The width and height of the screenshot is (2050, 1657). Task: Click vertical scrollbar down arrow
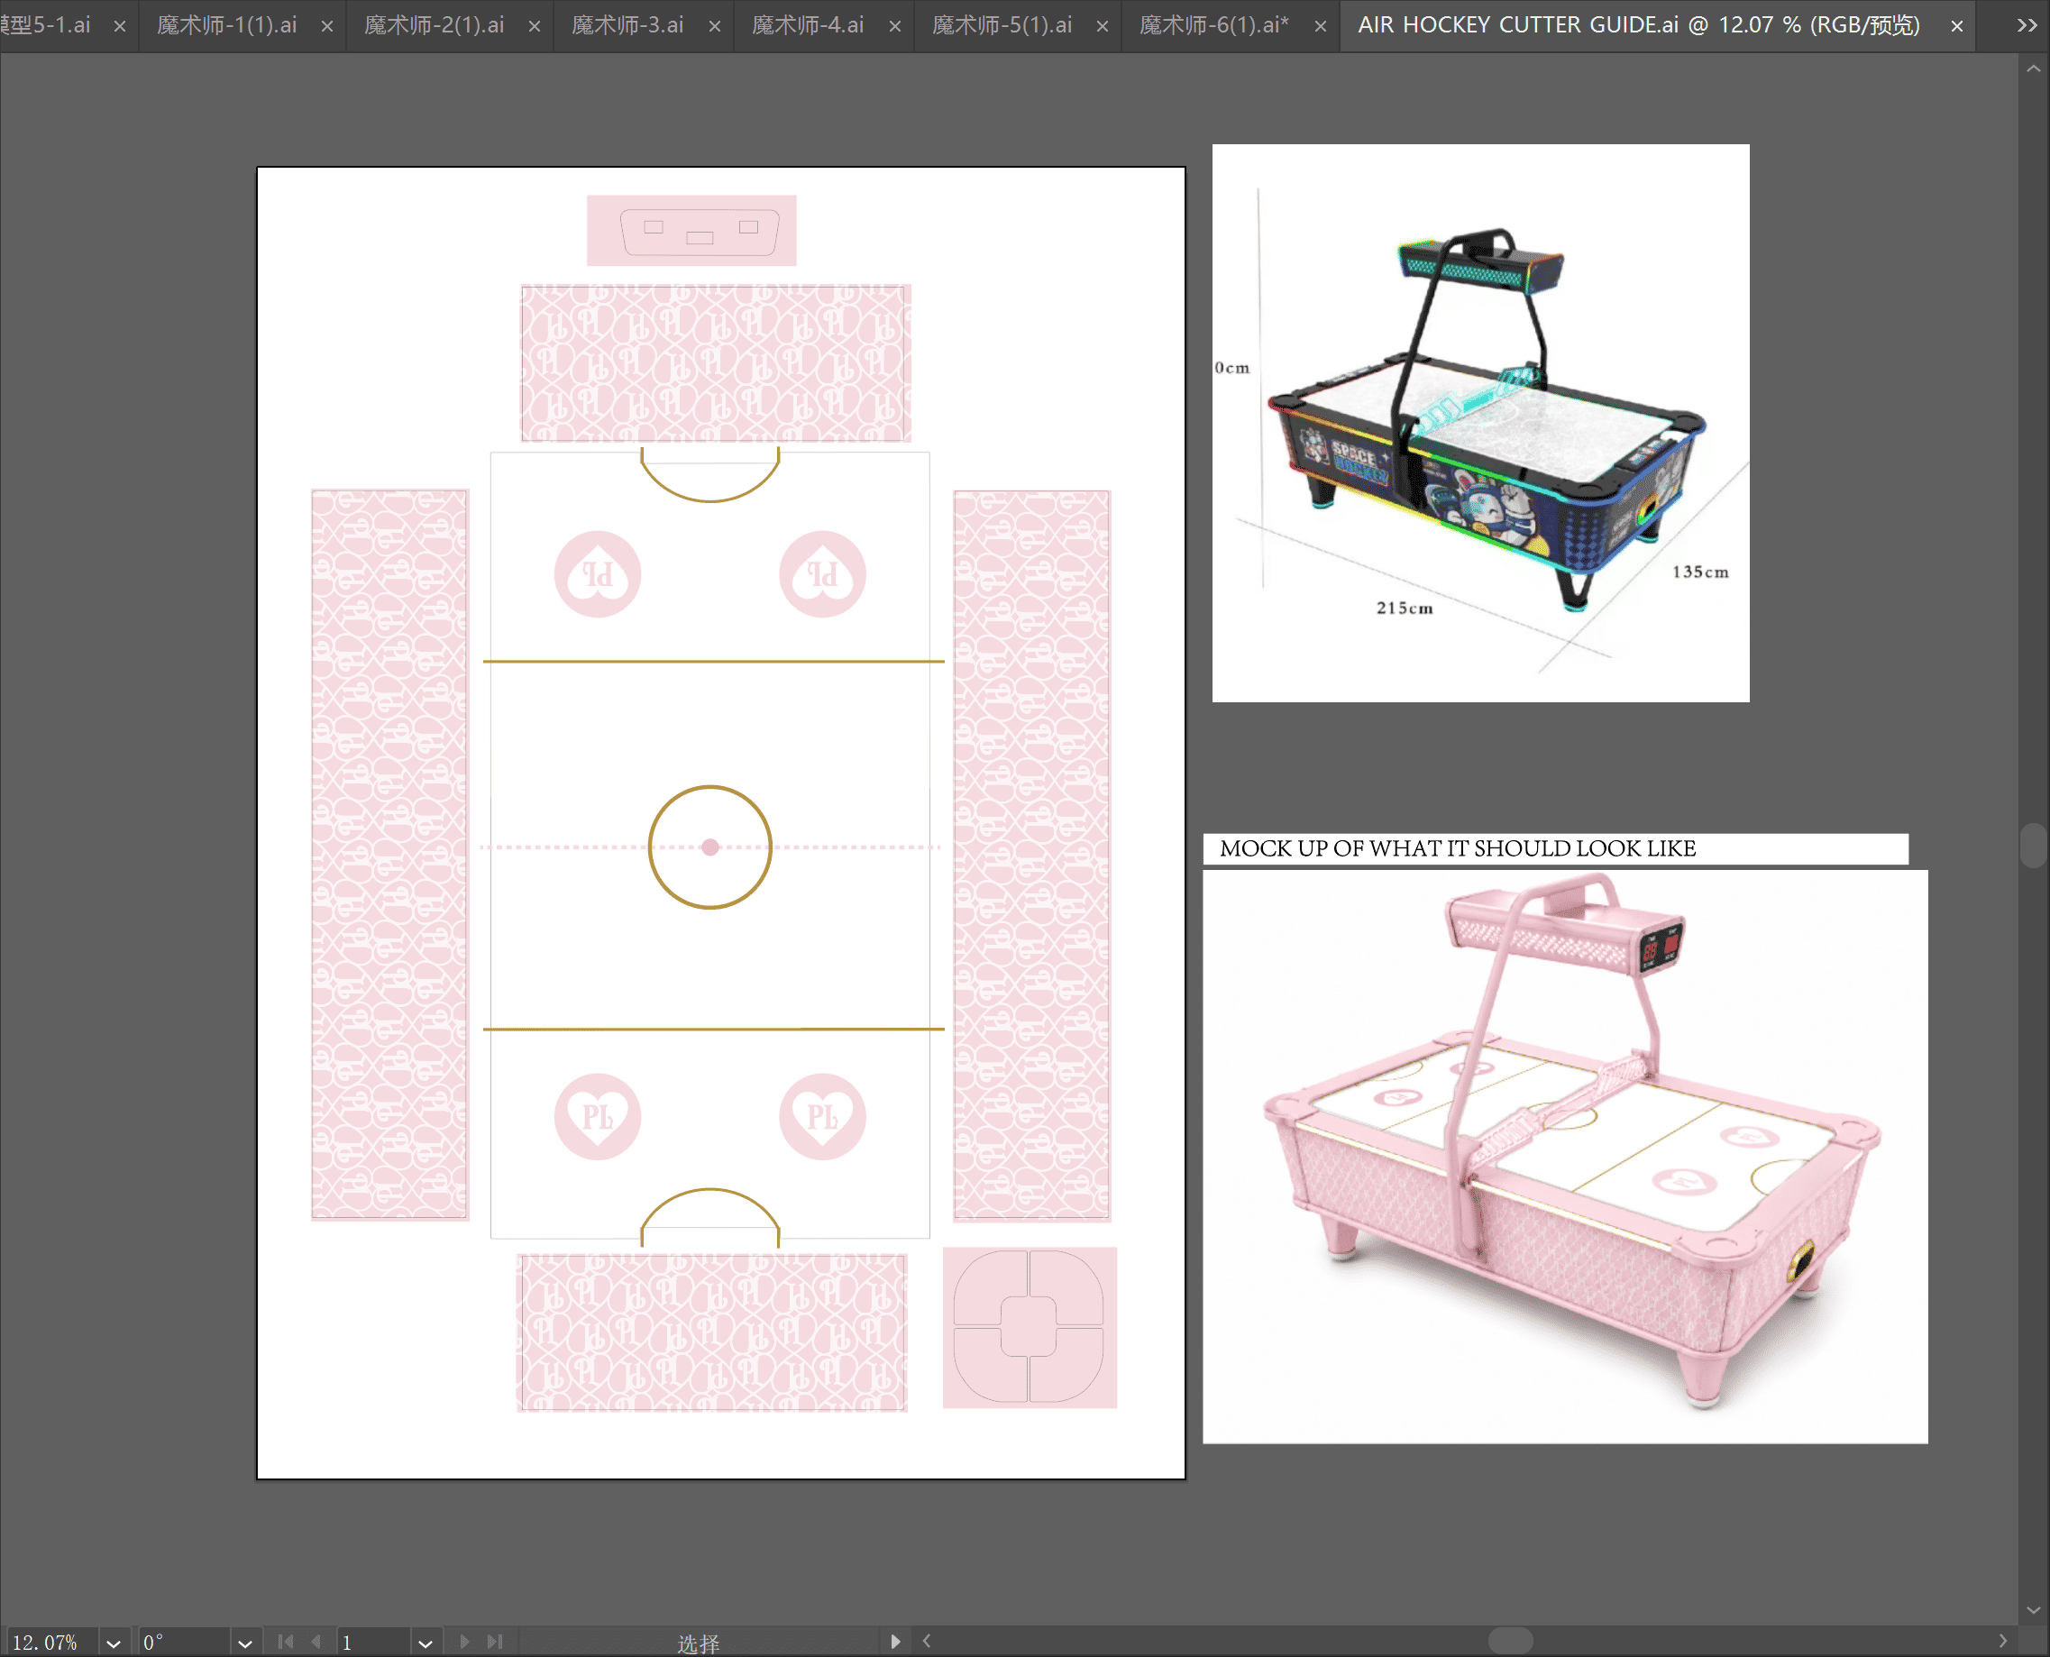(2034, 1610)
